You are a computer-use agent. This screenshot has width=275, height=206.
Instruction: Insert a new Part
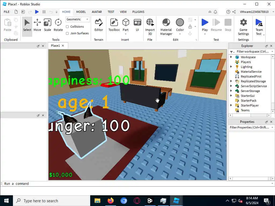click(x=126, y=25)
